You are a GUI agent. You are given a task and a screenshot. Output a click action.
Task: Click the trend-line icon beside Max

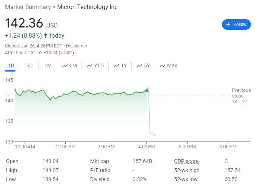click(163, 66)
